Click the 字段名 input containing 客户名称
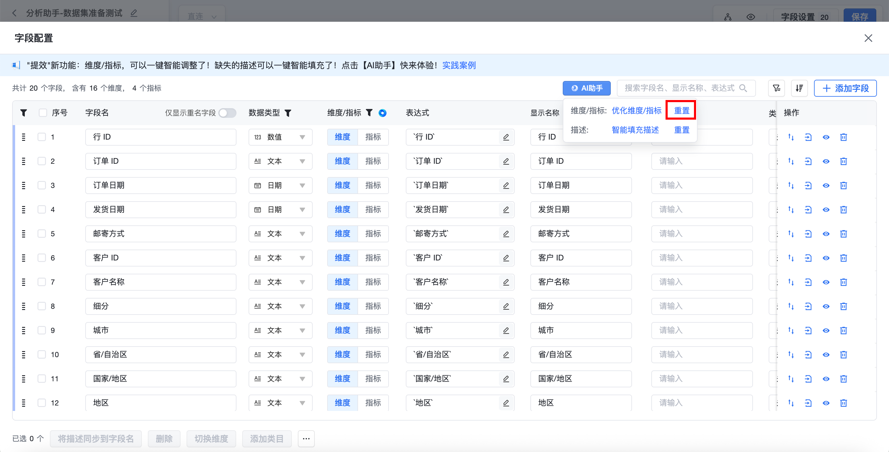 [161, 282]
